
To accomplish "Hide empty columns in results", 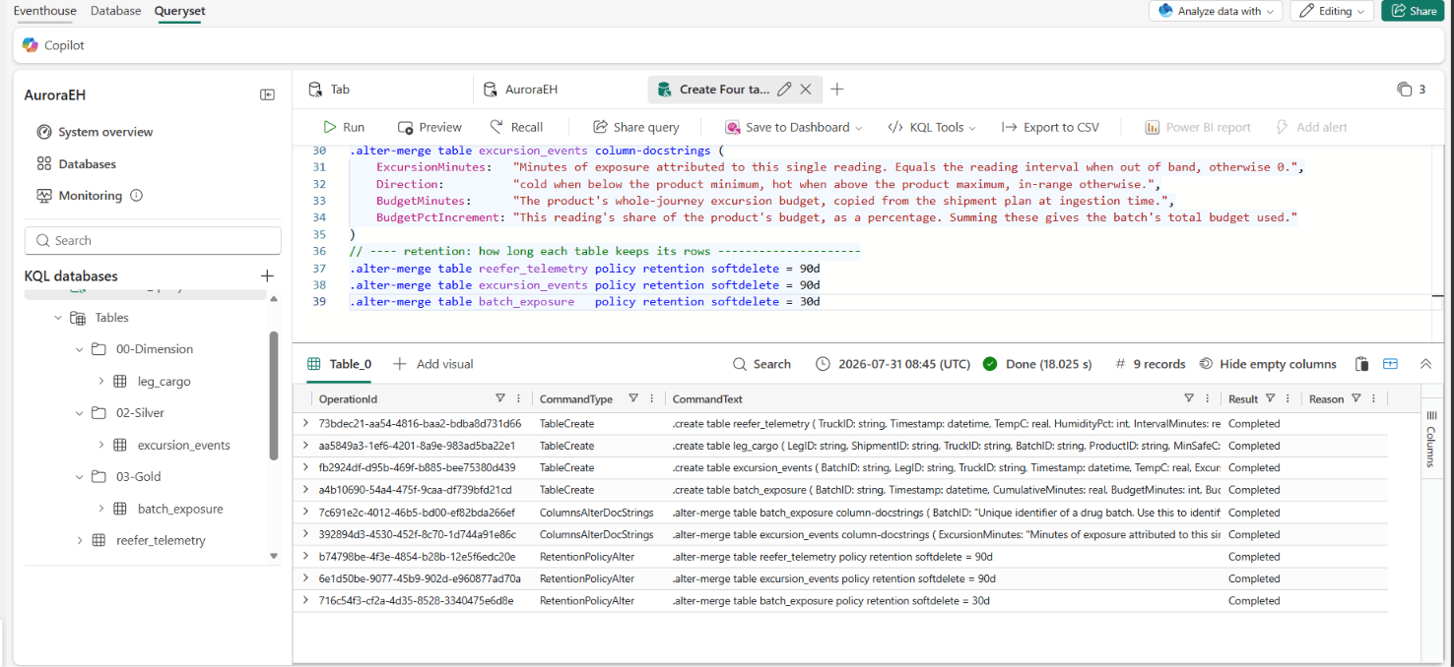I will pyautogui.click(x=1267, y=364).
